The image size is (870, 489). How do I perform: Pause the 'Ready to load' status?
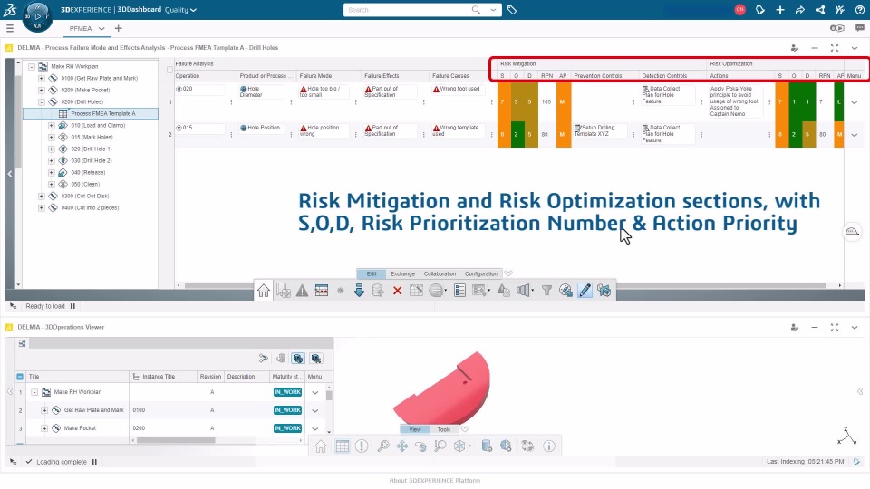(x=72, y=306)
